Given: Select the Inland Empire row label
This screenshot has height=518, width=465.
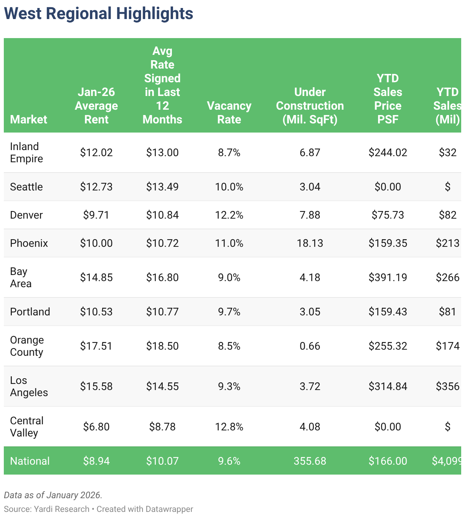Looking at the screenshot, I should coord(26,152).
